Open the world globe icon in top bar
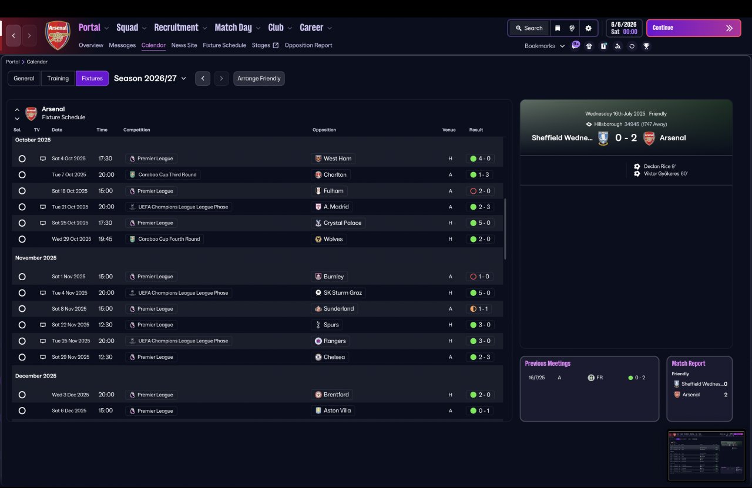752x488 pixels. click(572, 28)
